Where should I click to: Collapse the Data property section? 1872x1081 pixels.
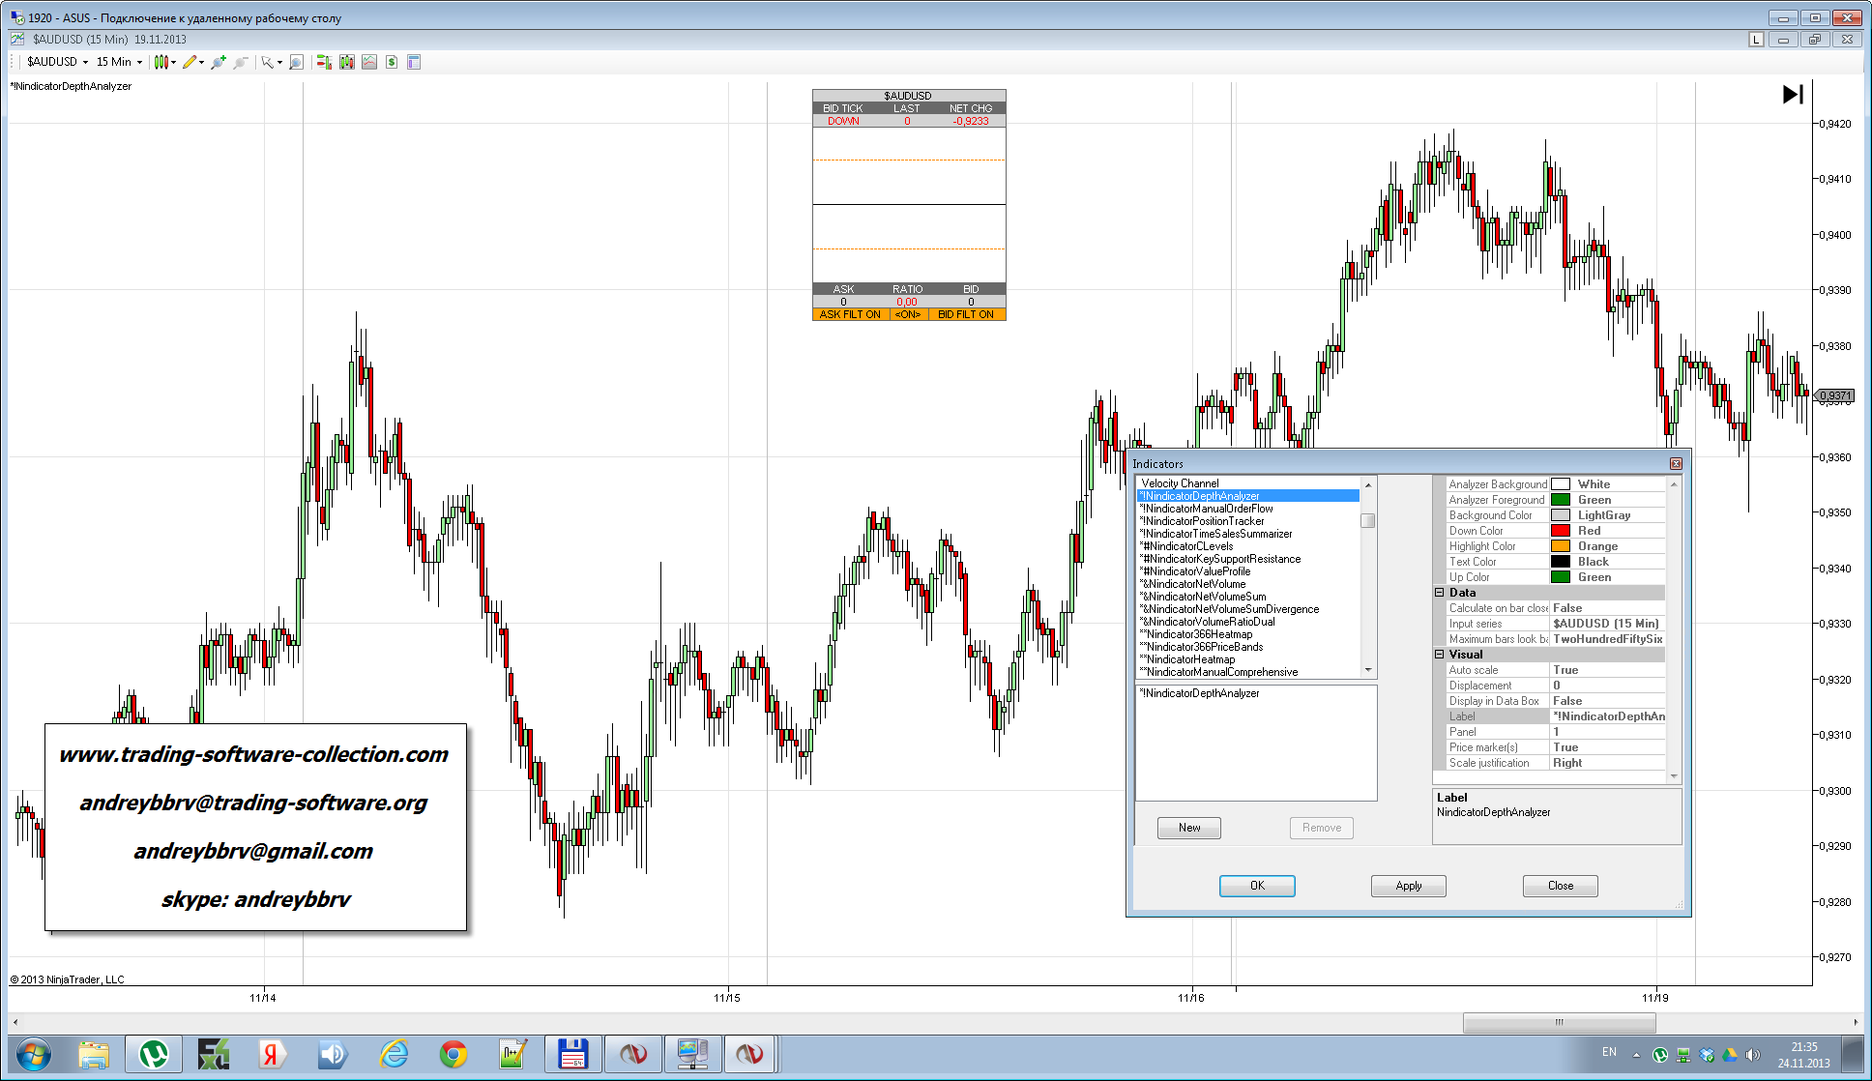(1439, 593)
